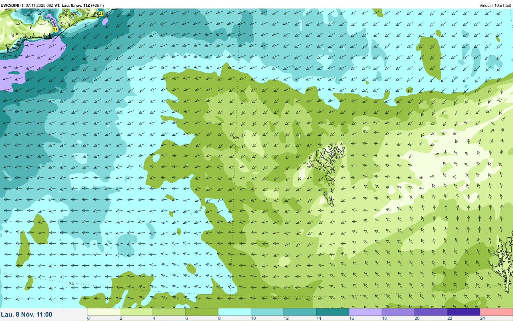Click the 22–24 m/s dark indigo legend swatch
This screenshot has width=513, height=321.
point(464,312)
